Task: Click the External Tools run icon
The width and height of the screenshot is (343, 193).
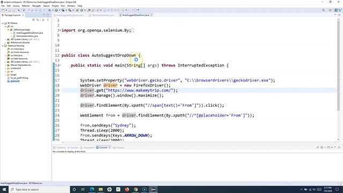Action: [70, 10]
